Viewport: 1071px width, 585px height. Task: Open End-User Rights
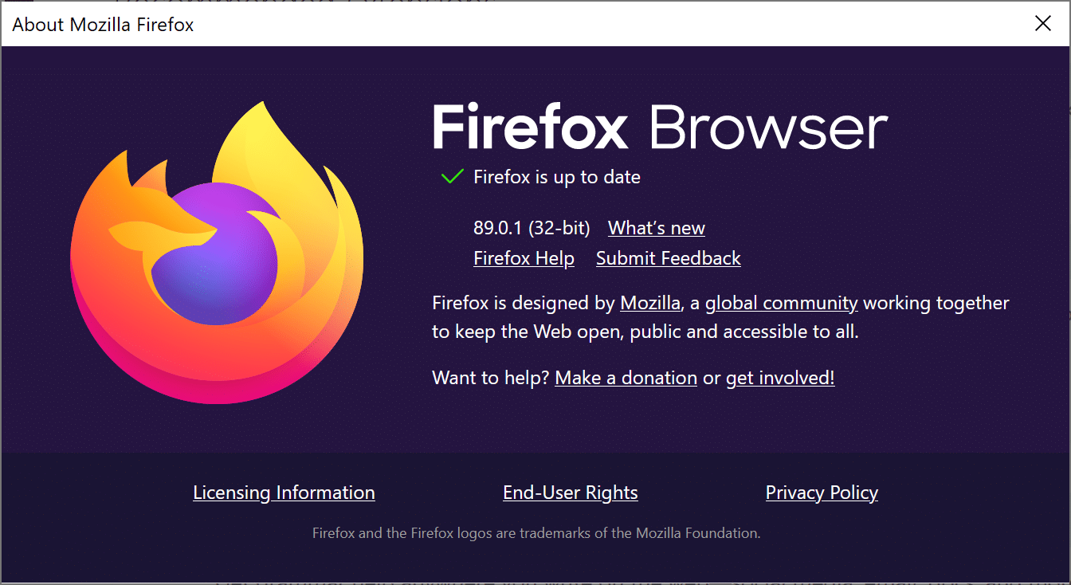pyautogui.click(x=570, y=493)
